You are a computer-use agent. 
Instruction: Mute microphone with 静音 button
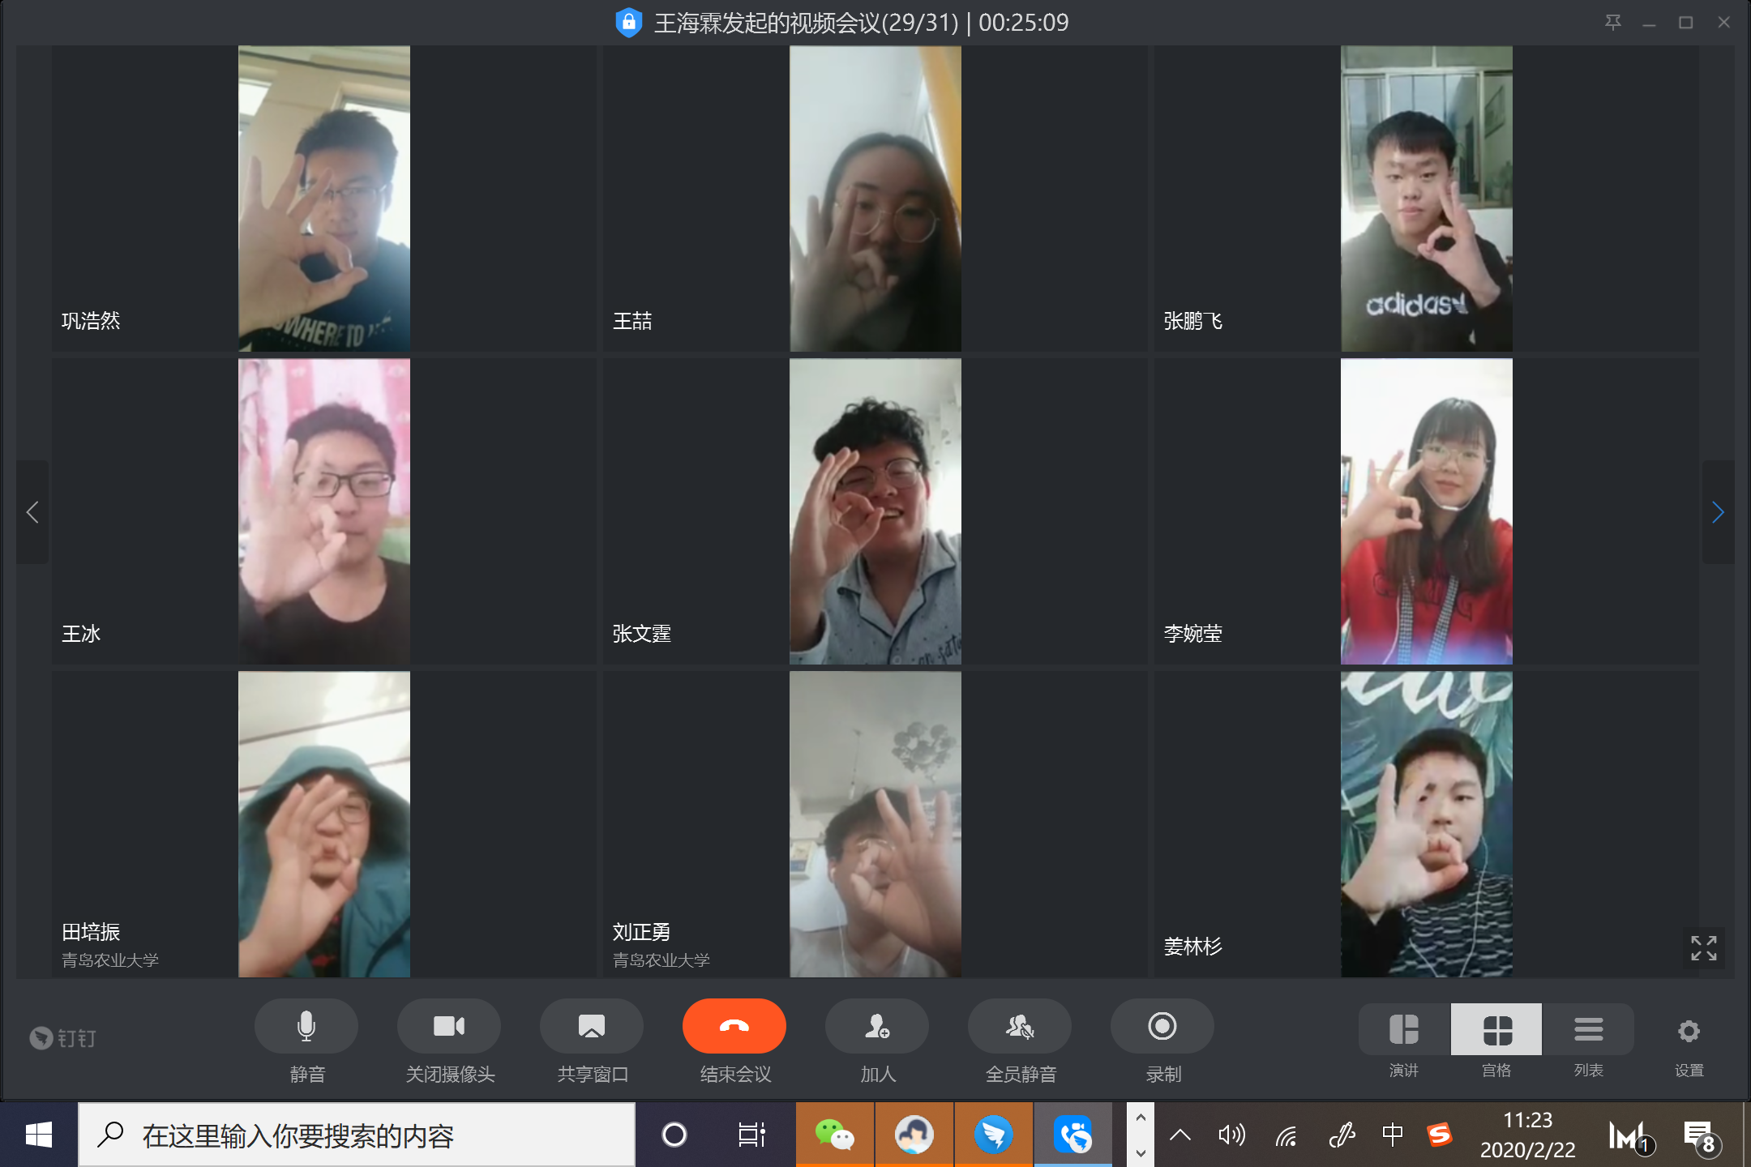click(306, 1028)
